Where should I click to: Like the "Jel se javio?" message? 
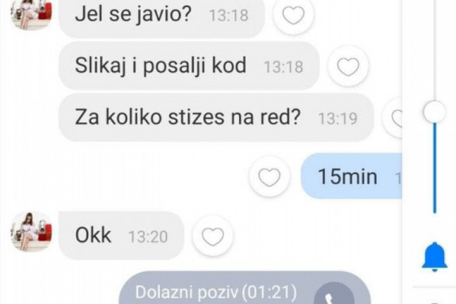pos(293,15)
